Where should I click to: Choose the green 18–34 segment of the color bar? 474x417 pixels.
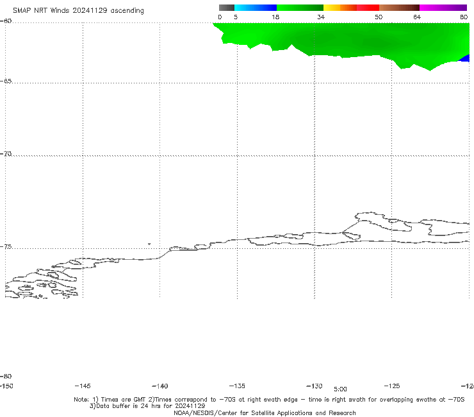point(300,8)
